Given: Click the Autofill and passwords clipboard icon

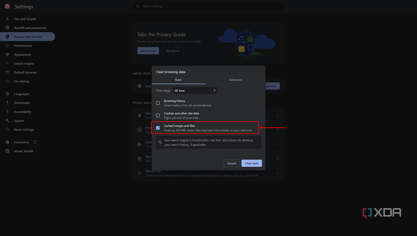Looking at the screenshot, I should [x=7, y=28].
